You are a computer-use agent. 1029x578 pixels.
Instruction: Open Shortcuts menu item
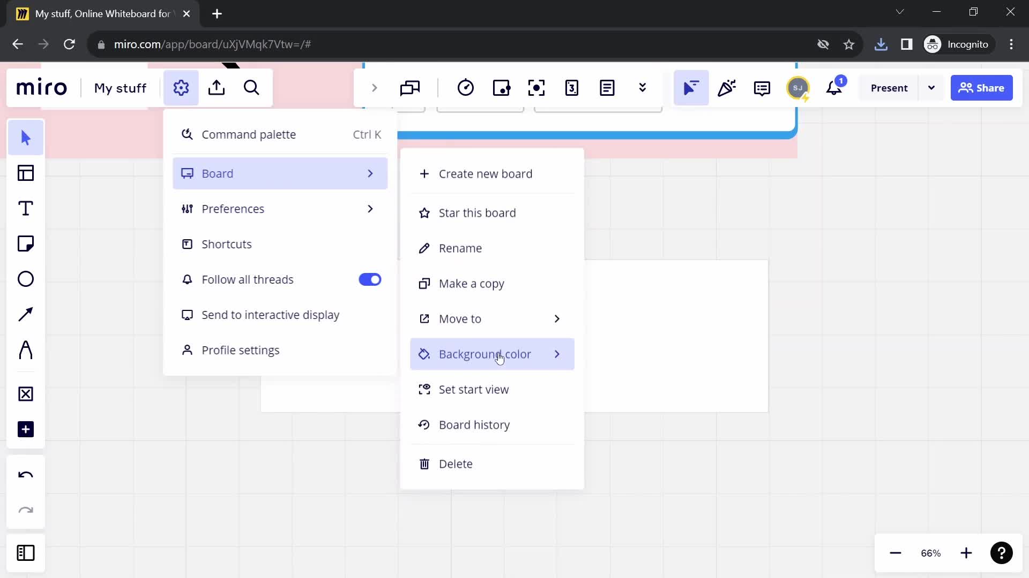click(280, 244)
